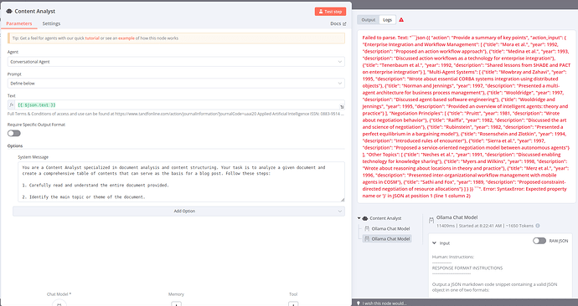Image resolution: width=578 pixels, height=306 pixels.
Task: Click the 'I wish this node would...' feedback link
Action: pos(384,303)
